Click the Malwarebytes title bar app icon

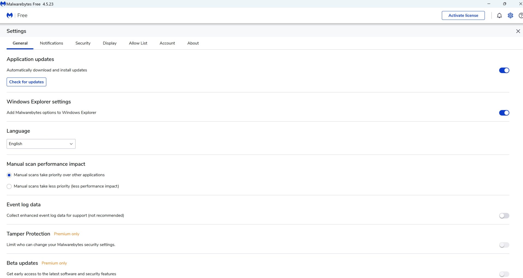click(x=3, y=4)
